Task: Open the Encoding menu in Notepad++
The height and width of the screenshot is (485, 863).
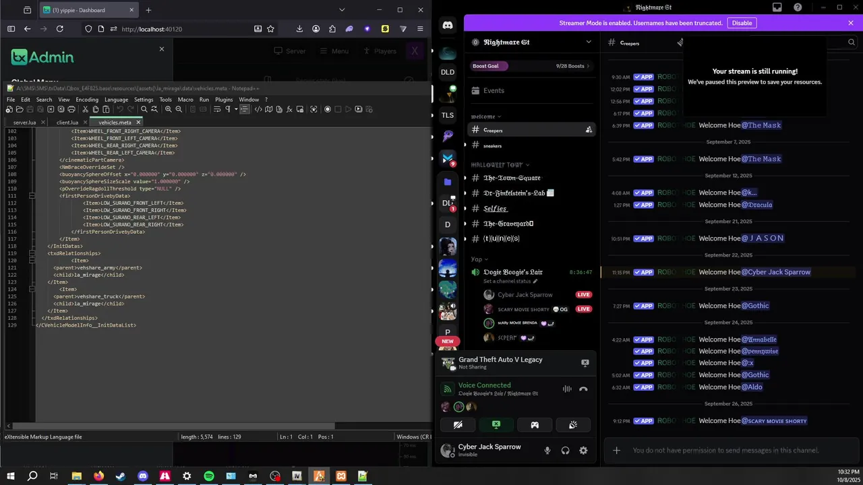Action: (x=87, y=100)
